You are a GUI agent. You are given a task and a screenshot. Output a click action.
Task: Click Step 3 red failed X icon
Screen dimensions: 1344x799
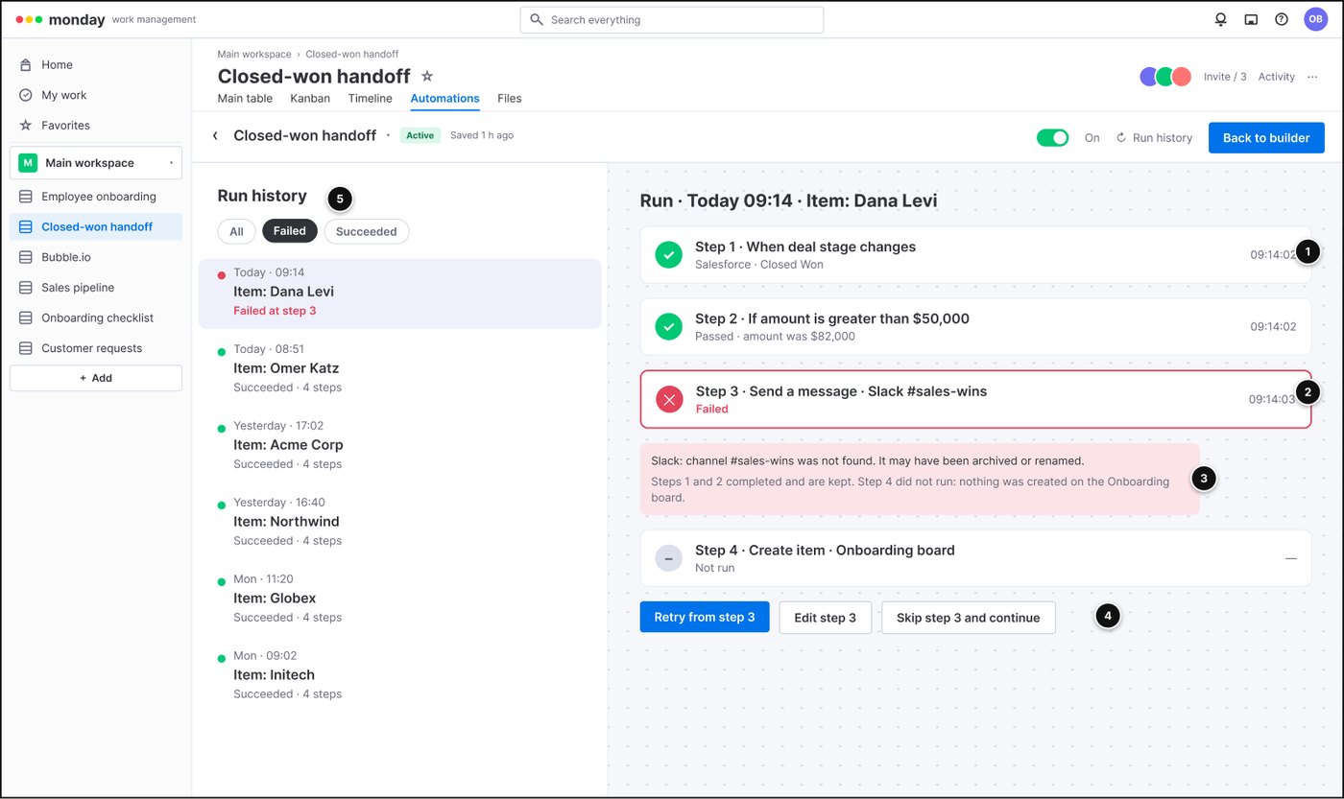[669, 399]
